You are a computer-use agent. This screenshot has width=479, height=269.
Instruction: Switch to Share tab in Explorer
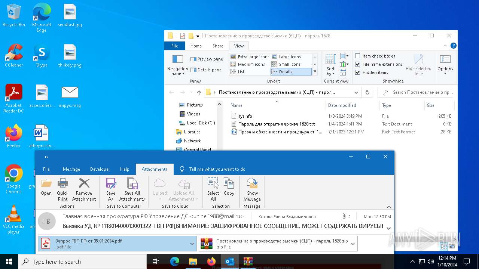coord(218,46)
